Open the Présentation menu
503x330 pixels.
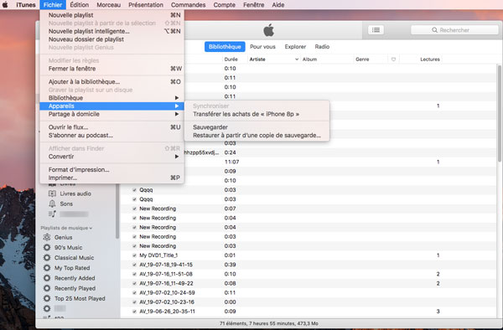click(146, 5)
